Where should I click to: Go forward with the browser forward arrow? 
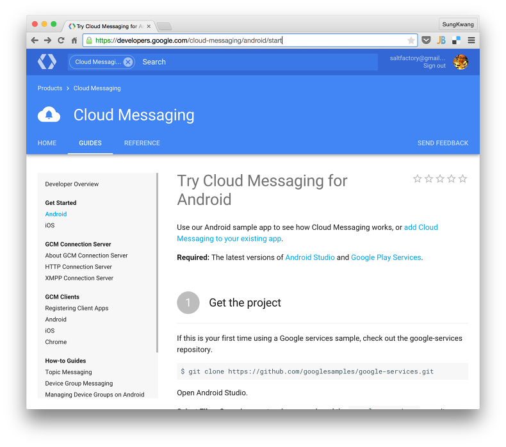[48, 40]
